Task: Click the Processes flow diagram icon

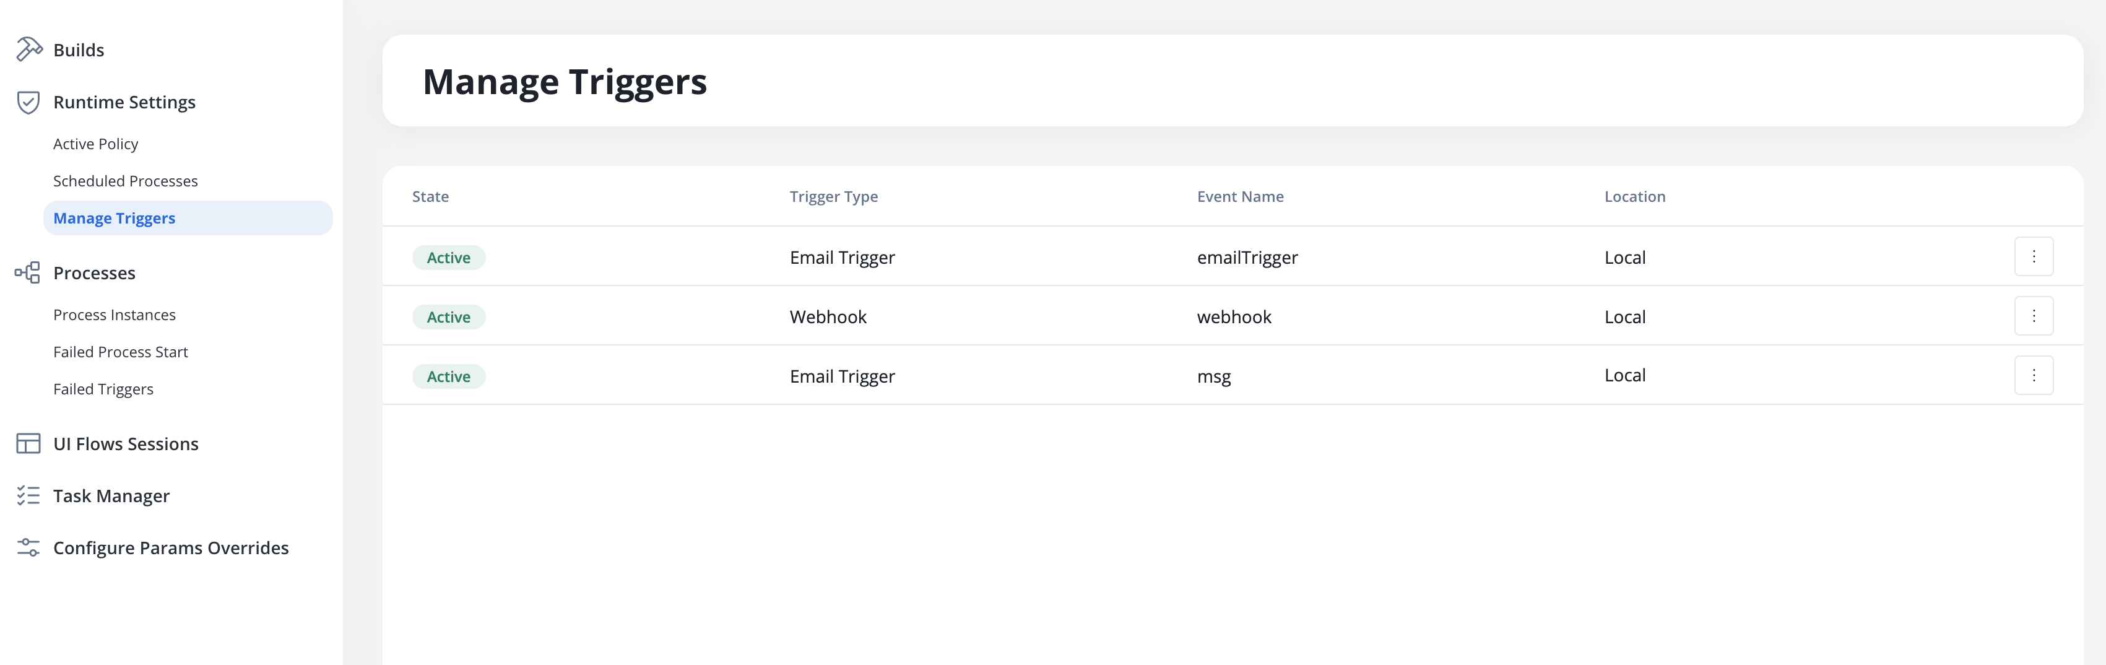Action: pos(28,273)
